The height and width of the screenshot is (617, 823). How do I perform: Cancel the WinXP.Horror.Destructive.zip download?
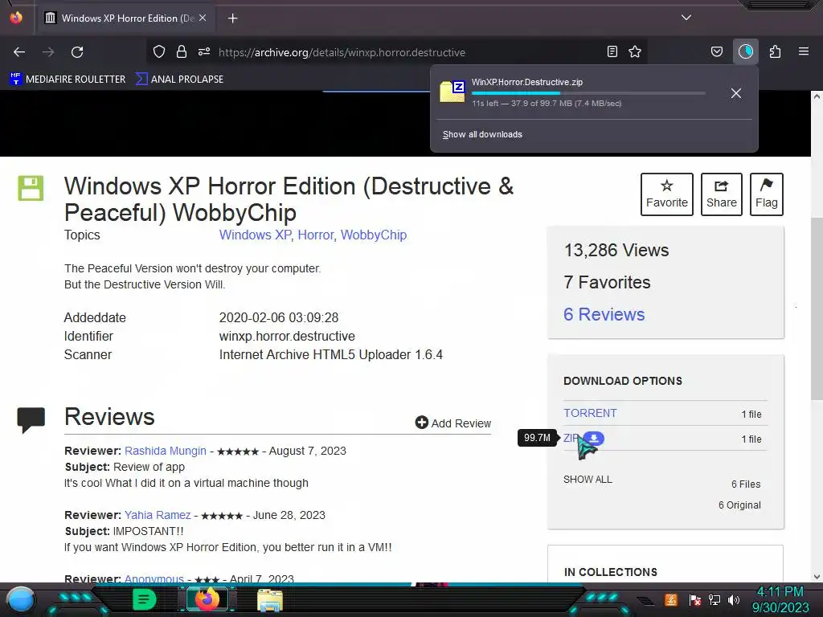736,93
